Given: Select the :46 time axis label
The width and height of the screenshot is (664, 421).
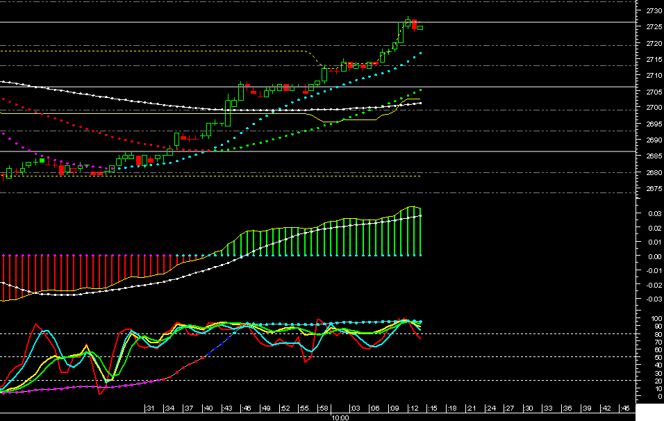Looking at the screenshot, I should tap(247, 408).
